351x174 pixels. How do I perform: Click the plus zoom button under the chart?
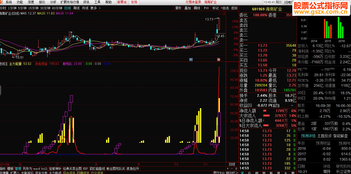[x=228, y=169]
